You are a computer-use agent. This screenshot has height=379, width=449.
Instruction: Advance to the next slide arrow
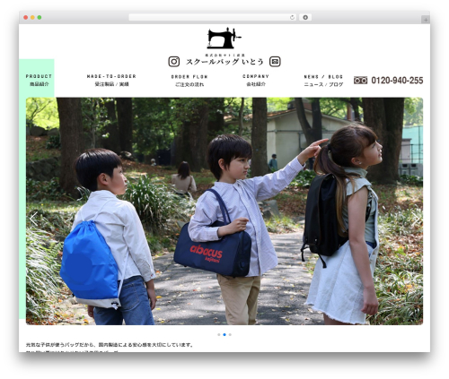(415, 219)
